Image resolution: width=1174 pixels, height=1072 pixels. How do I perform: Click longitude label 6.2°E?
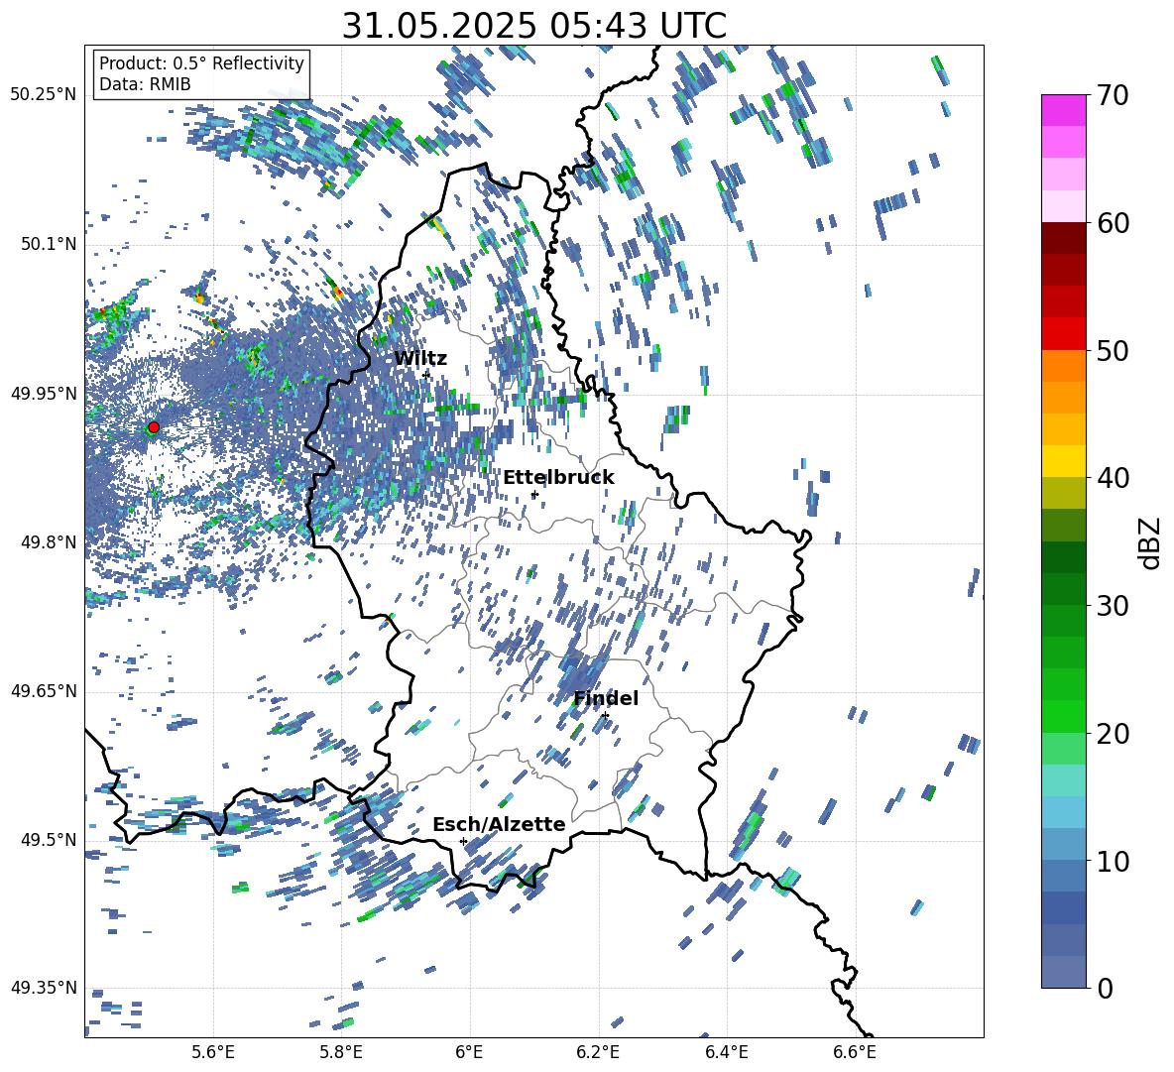click(x=598, y=1052)
